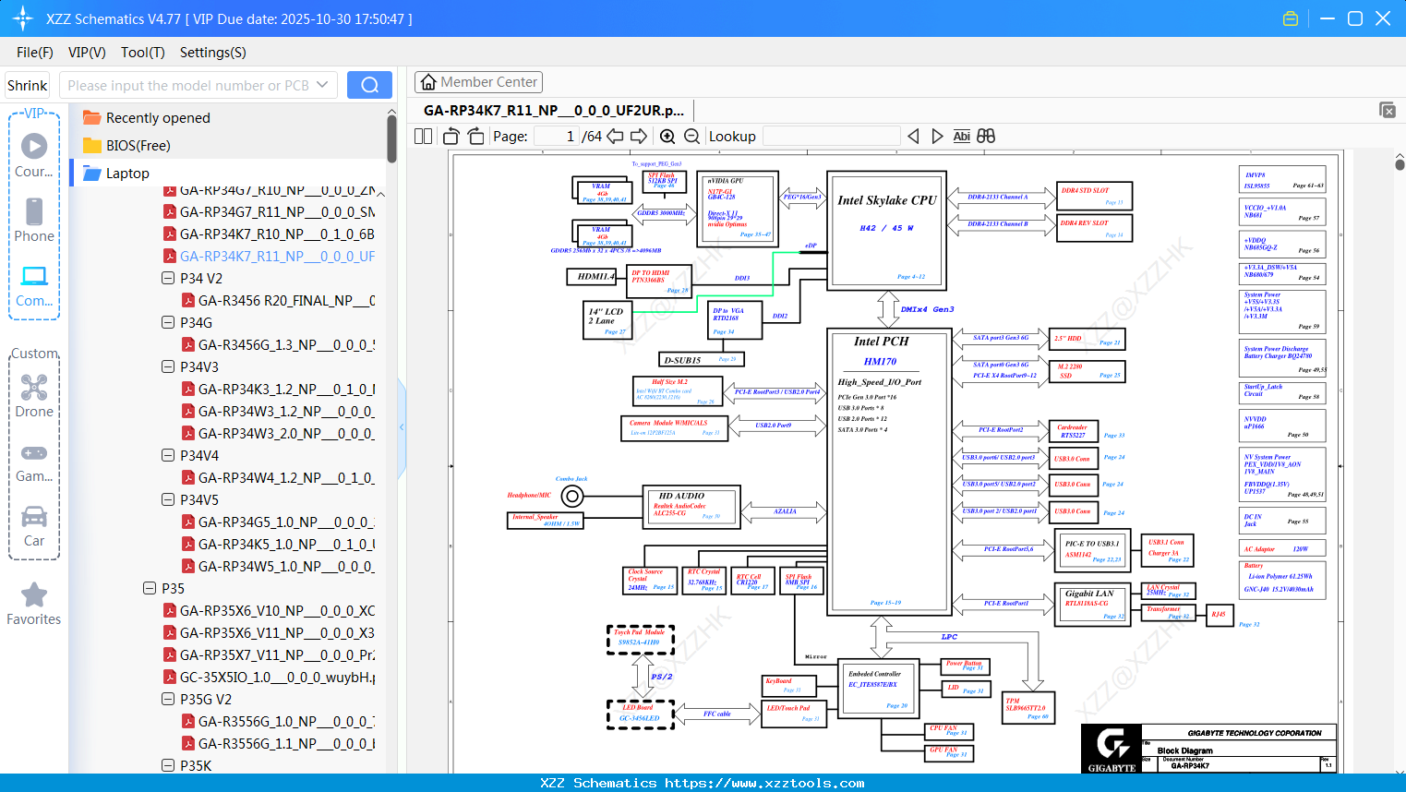Click the schematic viewer scrollbar handle

(1400, 164)
